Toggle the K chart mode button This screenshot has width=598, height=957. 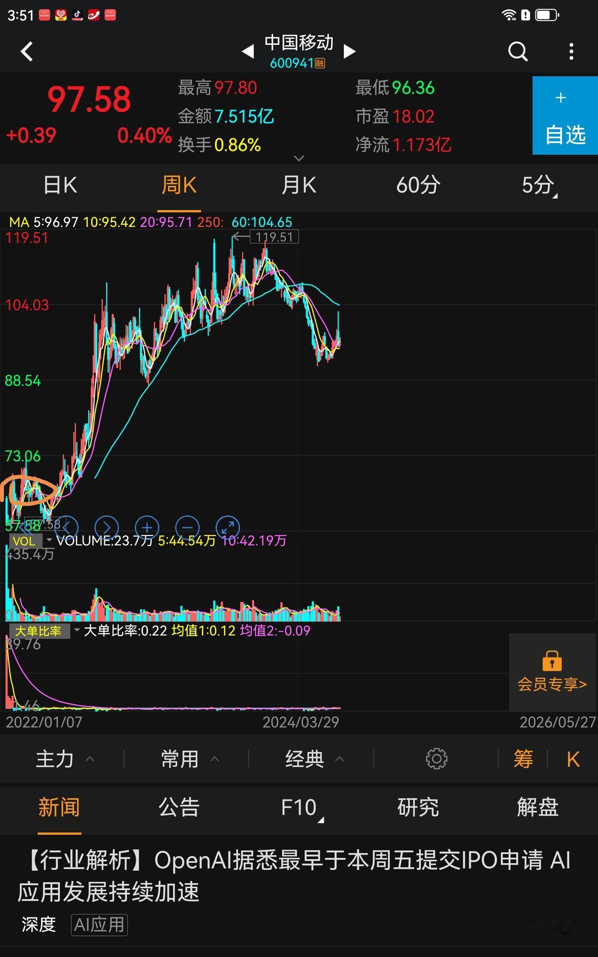tap(573, 759)
